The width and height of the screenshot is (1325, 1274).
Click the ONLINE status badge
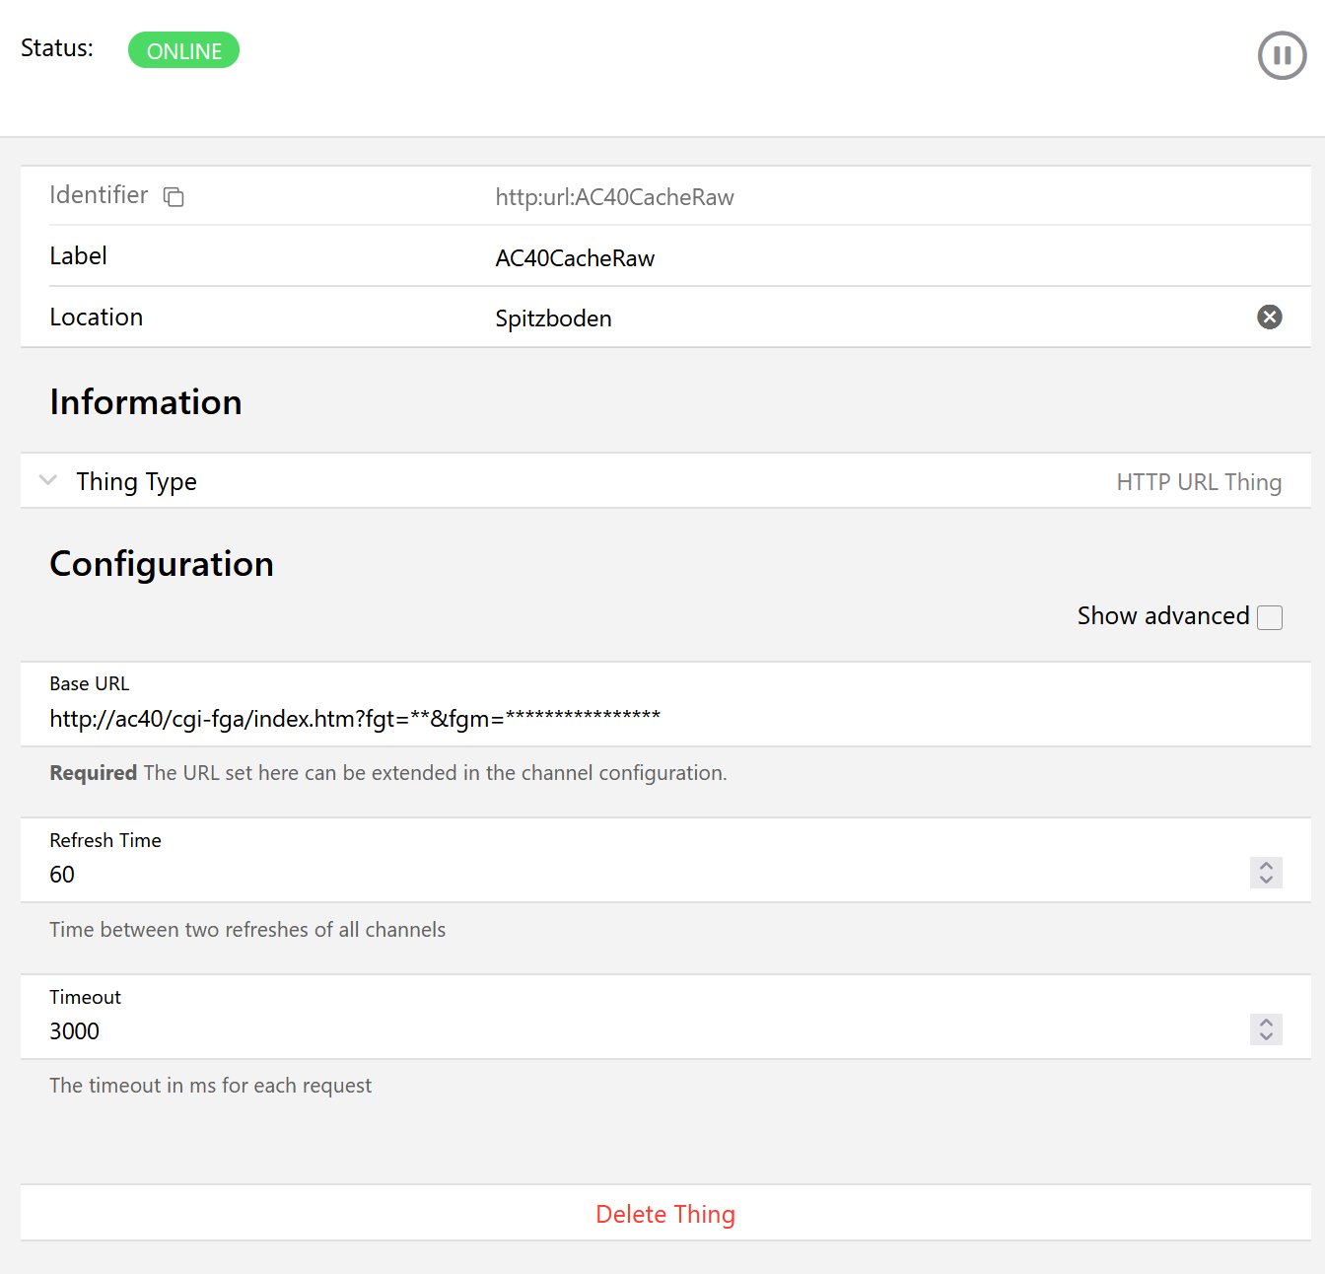[x=183, y=50]
